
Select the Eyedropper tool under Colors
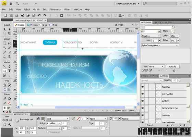pos(4,99)
